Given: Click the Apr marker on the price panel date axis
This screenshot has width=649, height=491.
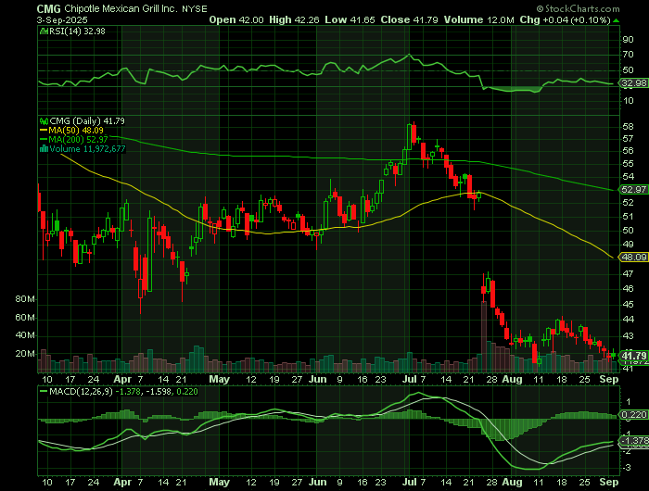Looking at the screenshot, I should click(122, 379).
